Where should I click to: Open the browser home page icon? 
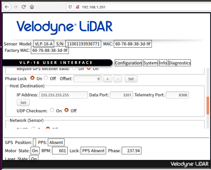pos(32,7)
